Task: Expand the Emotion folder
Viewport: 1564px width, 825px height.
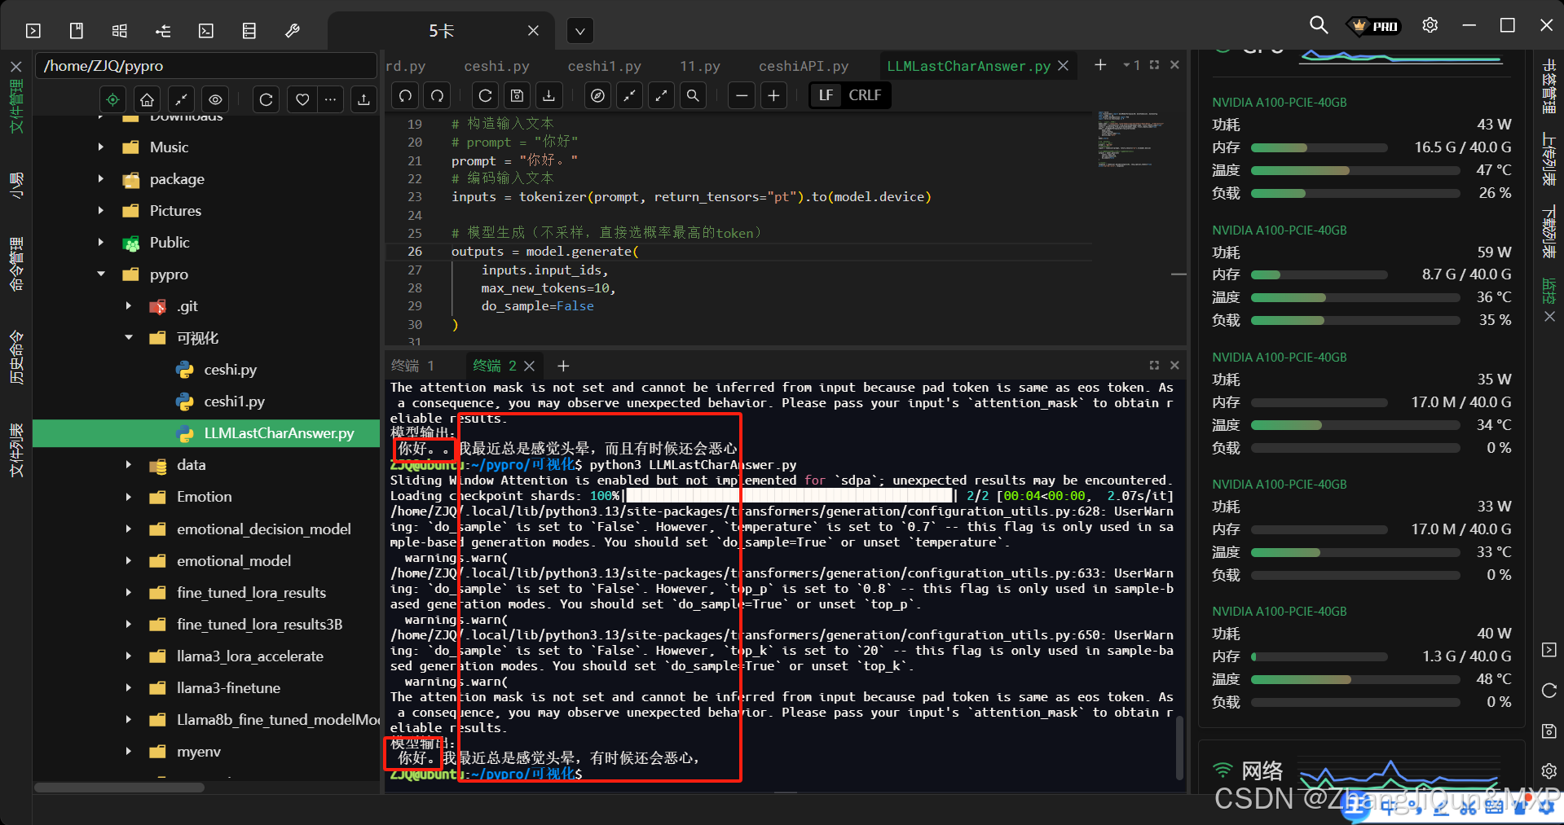Action: pyautogui.click(x=129, y=497)
